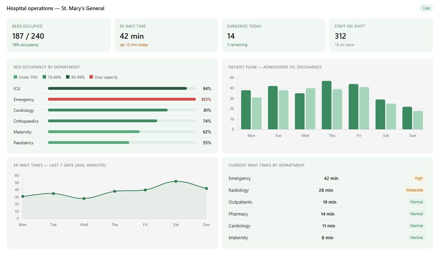The width and height of the screenshot is (439, 255).
Task: Select Outpatients in the wait times list
Action: point(327,202)
